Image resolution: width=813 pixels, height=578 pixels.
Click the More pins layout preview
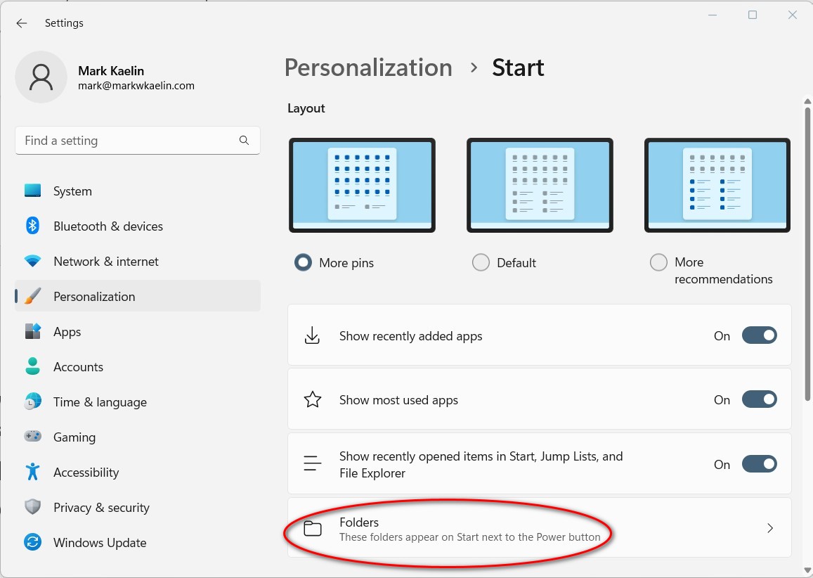(362, 185)
